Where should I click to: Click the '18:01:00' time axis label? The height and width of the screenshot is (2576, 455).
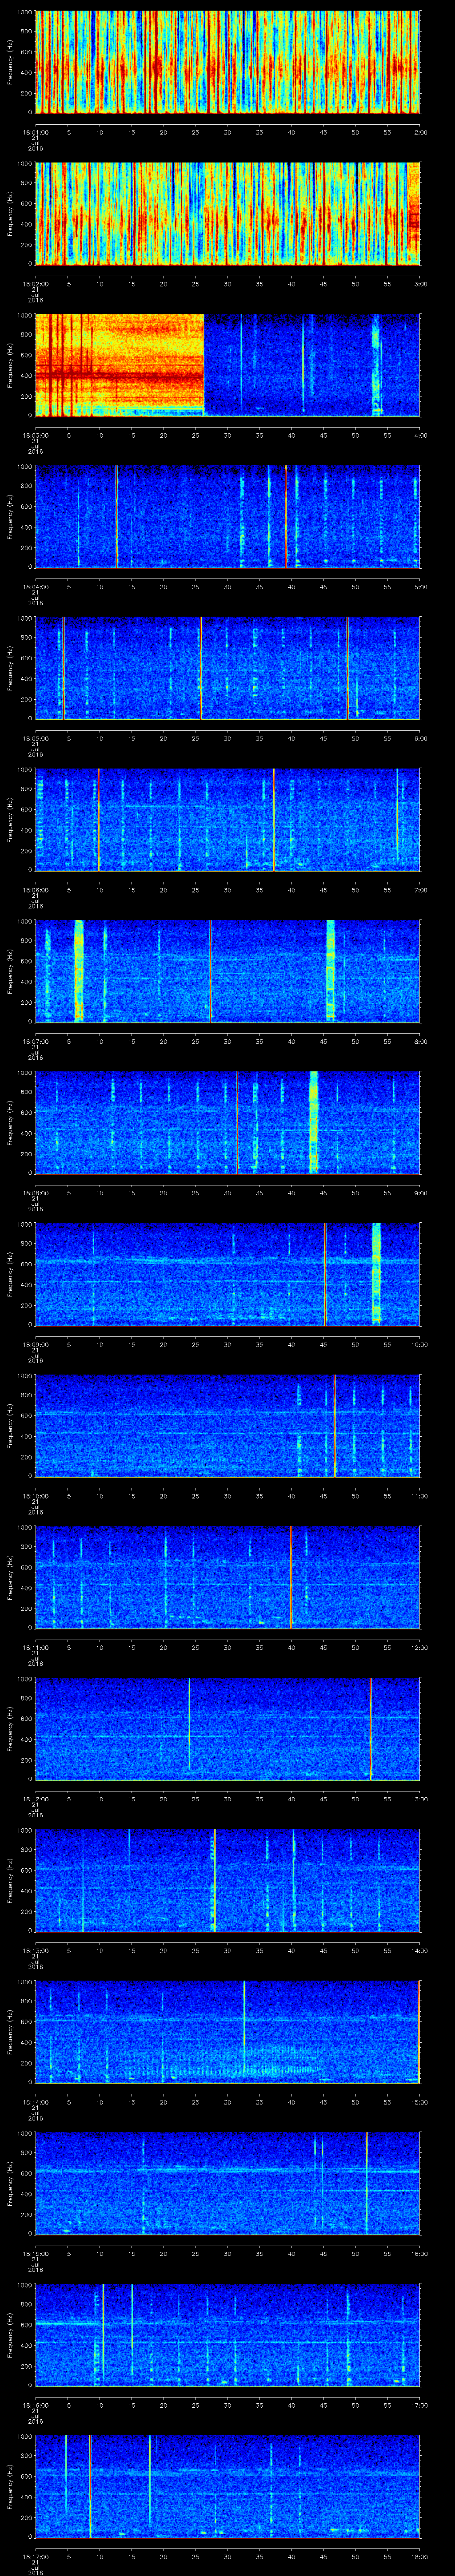click(x=36, y=132)
